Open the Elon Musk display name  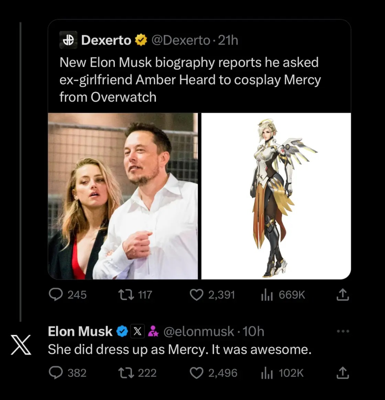pos(80,331)
